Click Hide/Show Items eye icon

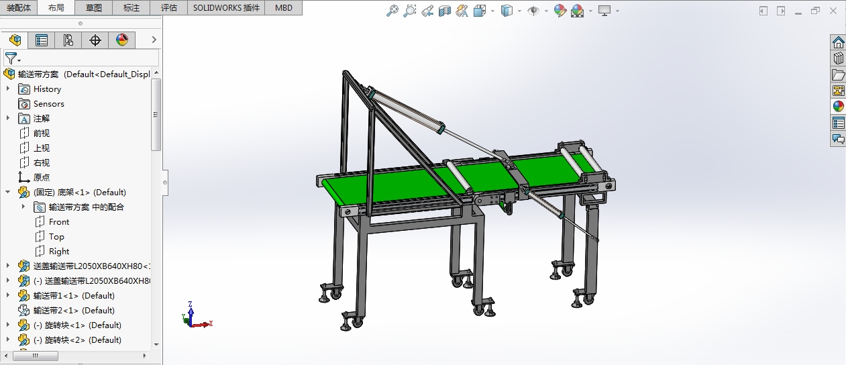[534, 11]
